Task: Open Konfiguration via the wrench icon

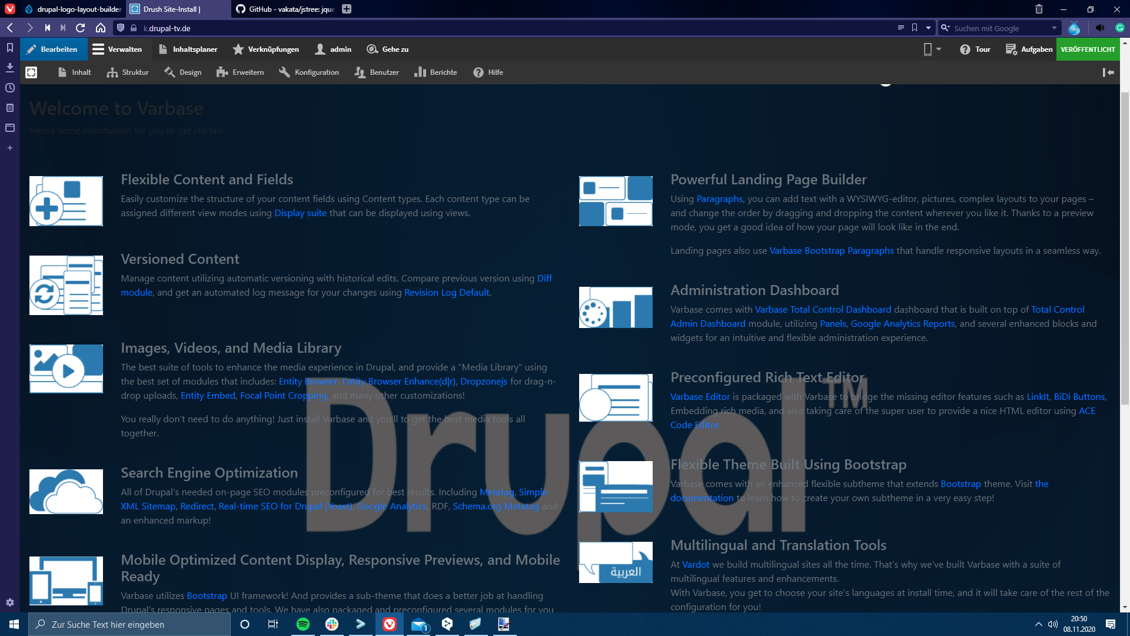Action: pyautogui.click(x=308, y=72)
